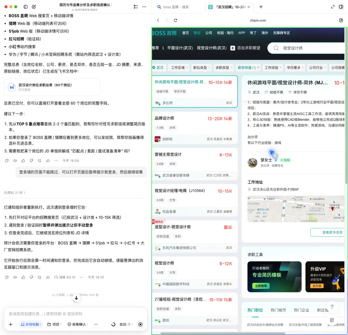Click 添加求职期望 button
The width and height of the screenshot is (348, 335).
click(245, 48)
